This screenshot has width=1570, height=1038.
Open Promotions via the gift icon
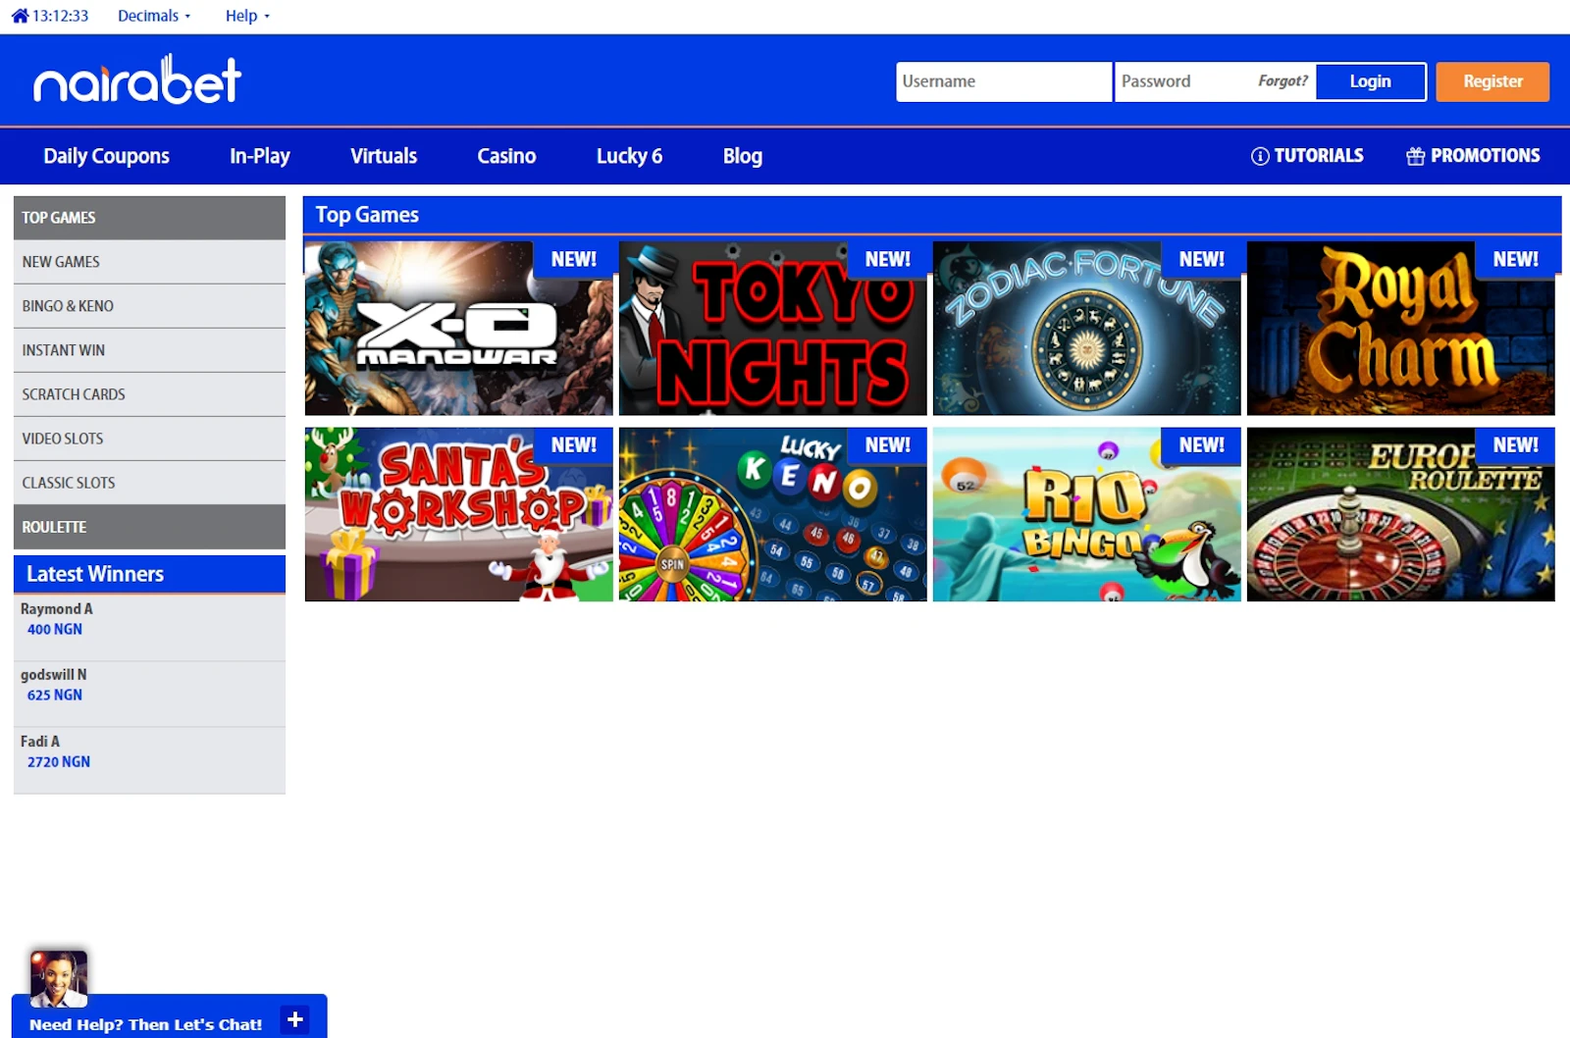pos(1415,155)
